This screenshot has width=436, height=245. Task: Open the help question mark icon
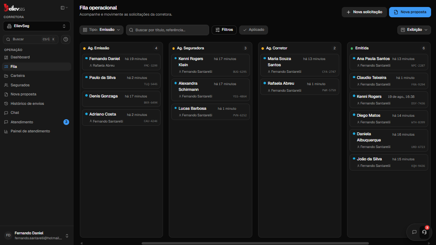(x=65, y=39)
